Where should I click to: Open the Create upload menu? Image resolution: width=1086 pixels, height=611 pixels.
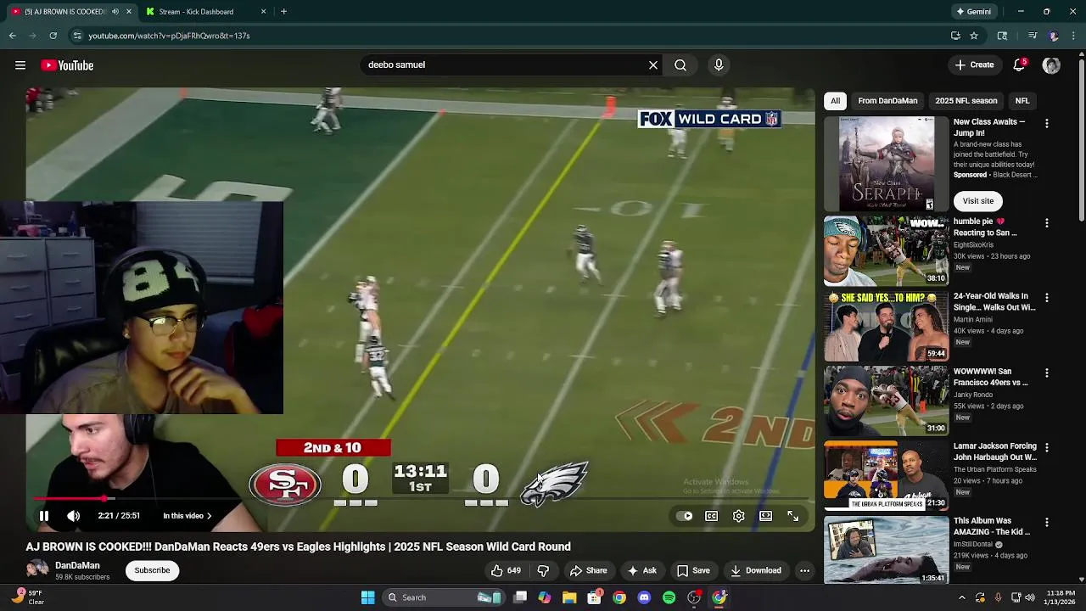point(974,64)
